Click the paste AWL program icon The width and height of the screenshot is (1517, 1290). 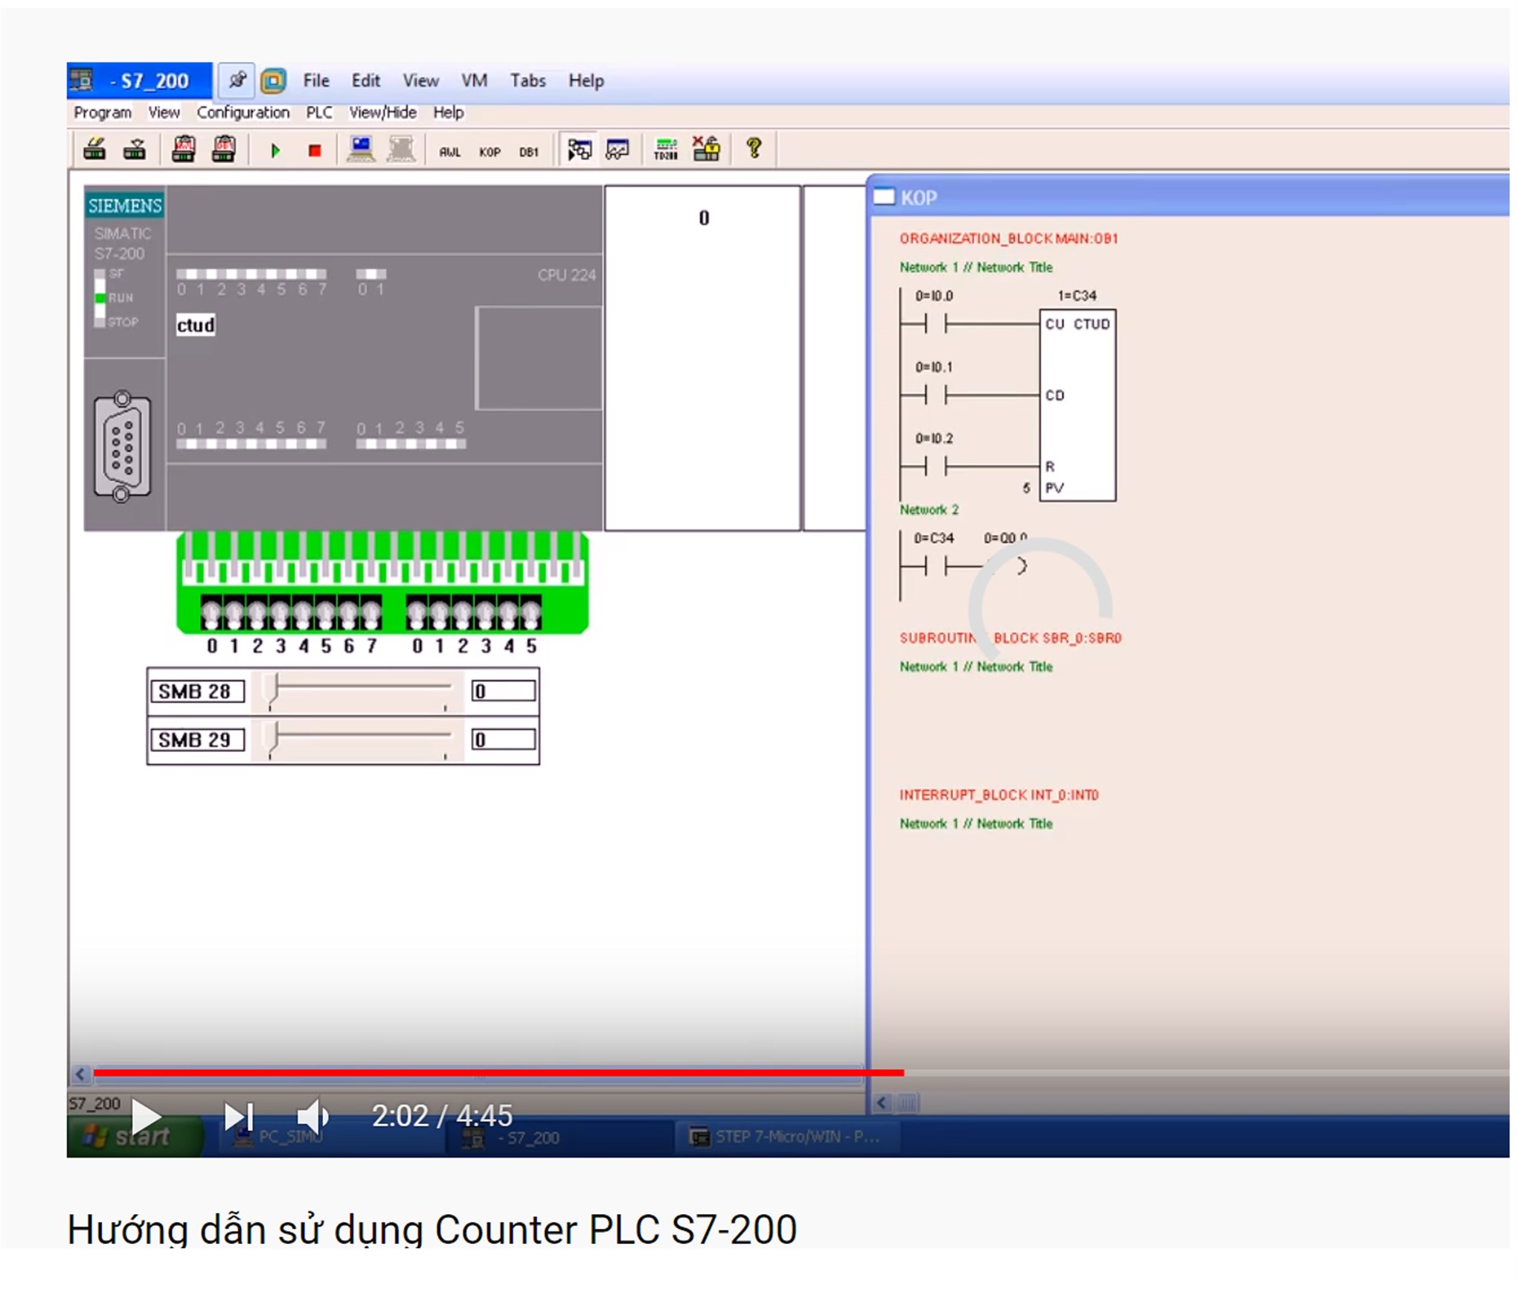[183, 150]
